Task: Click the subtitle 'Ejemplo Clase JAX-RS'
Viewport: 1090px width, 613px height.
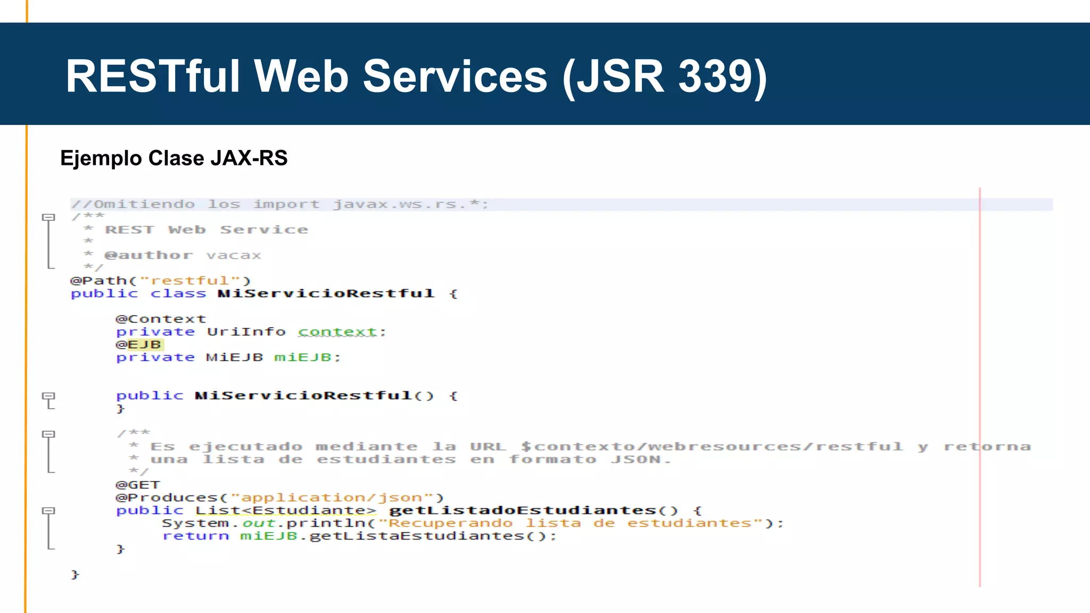Action: point(174,158)
